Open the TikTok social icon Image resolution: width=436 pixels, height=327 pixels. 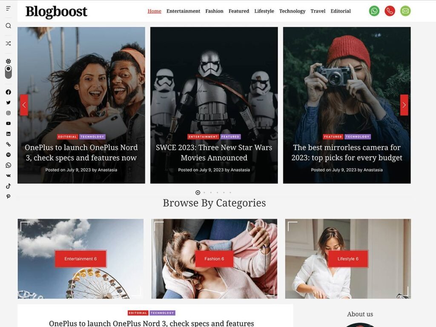click(9, 186)
